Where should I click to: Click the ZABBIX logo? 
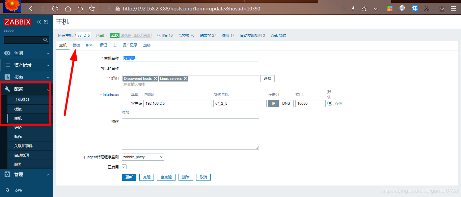pyautogui.click(x=18, y=22)
